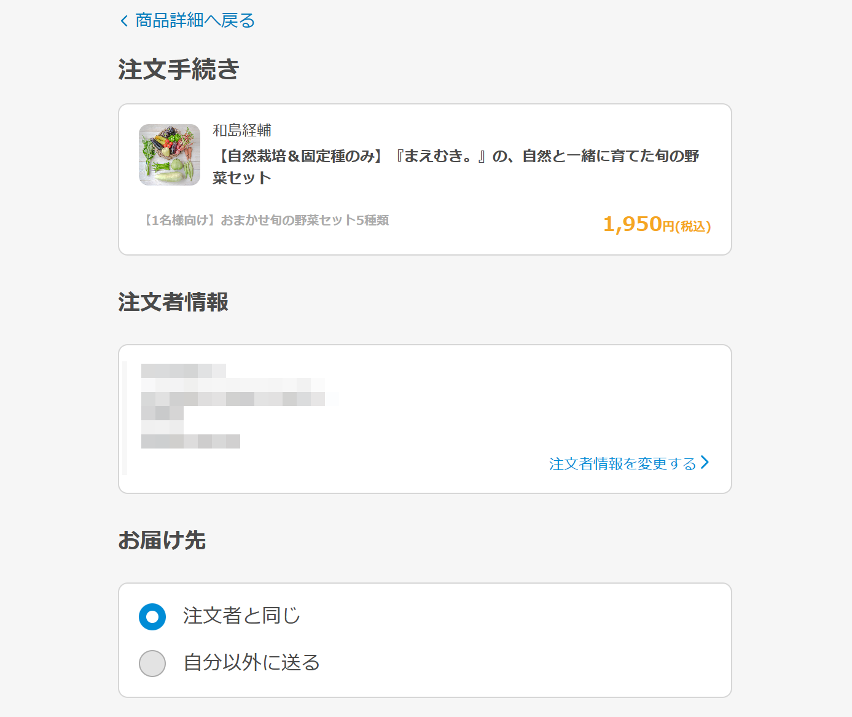Open 注文者情報を変更する link text
Viewport: 852px width, 717px height.
point(622,463)
